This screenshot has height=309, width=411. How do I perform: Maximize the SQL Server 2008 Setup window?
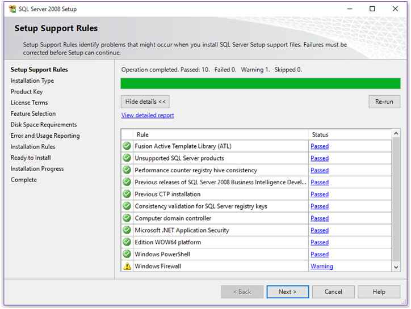click(x=372, y=9)
